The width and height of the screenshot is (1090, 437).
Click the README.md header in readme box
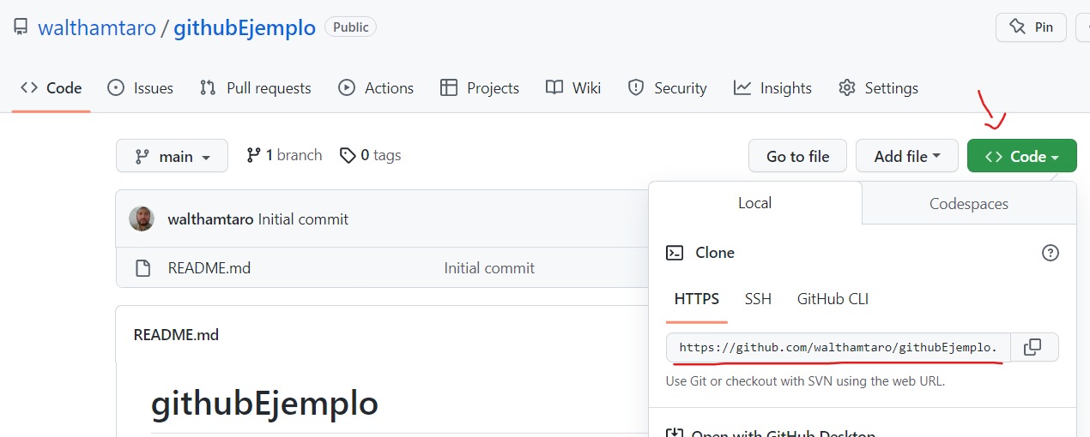pyautogui.click(x=176, y=335)
